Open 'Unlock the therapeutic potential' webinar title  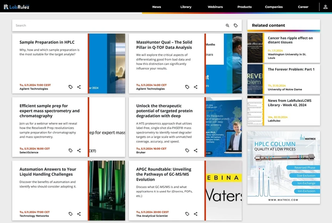(164, 111)
